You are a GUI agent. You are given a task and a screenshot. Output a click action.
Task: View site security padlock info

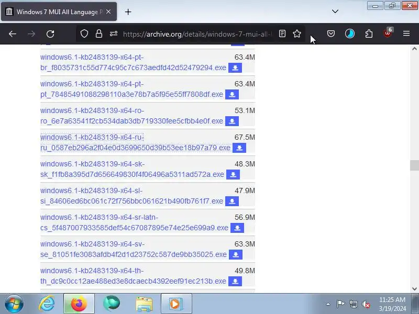tap(99, 33)
